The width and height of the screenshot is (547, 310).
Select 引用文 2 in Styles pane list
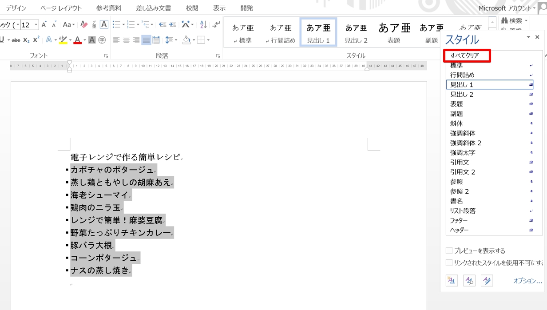point(490,172)
